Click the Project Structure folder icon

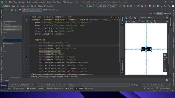click(x=150, y=6)
